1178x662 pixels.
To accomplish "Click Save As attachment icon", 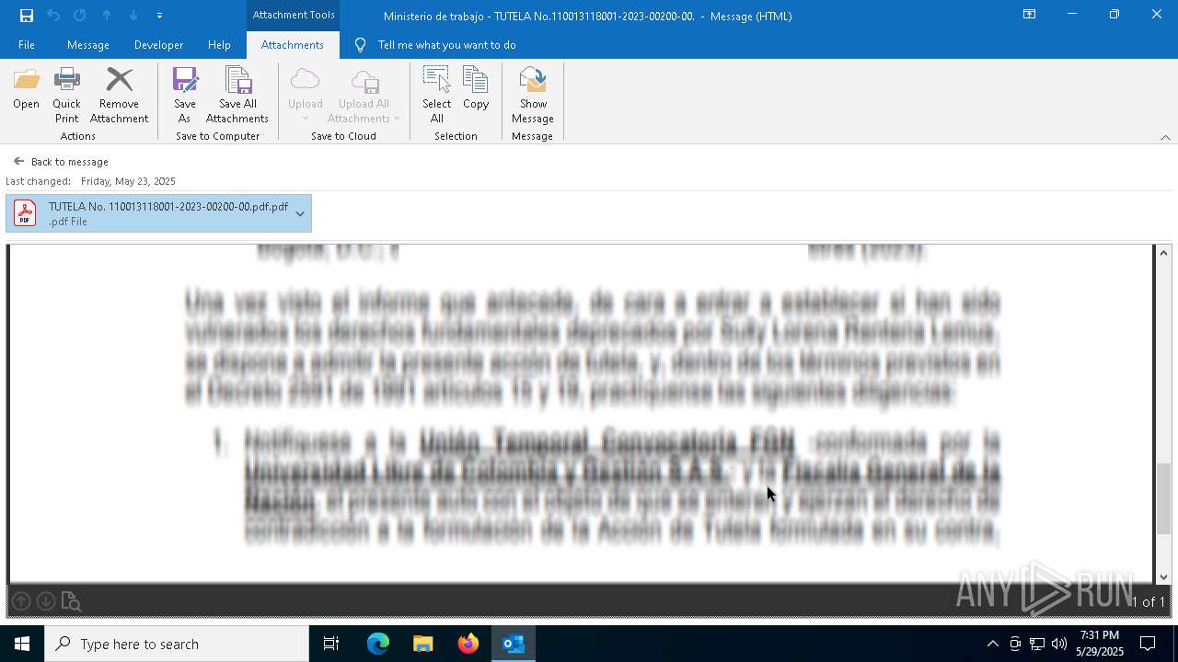I will (x=185, y=95).
